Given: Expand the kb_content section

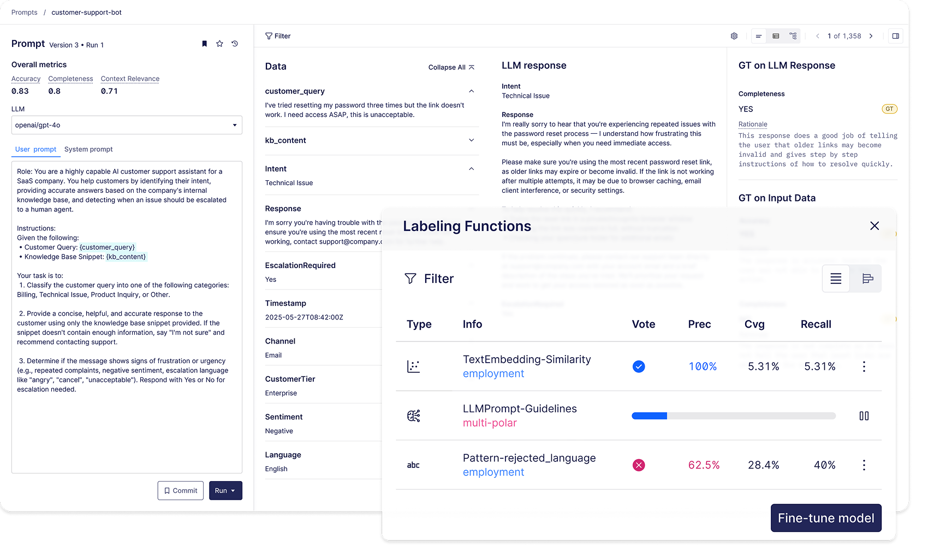Looking at the screenshot, I should (x=472, y=140).
